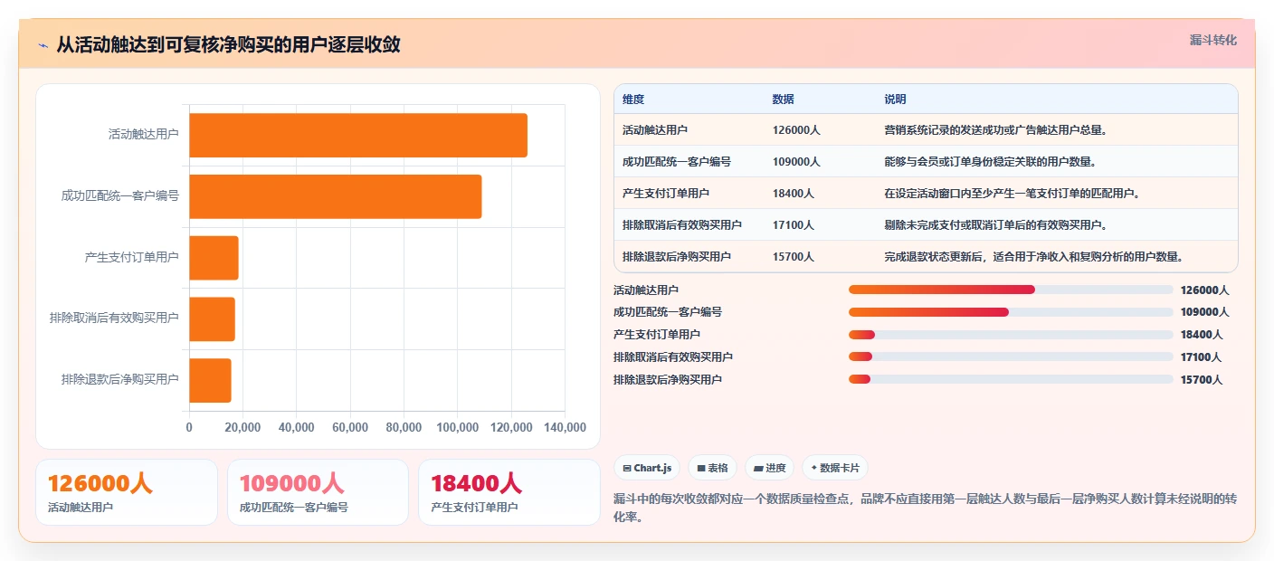Click the title 从活动触达到可复核净购买的用户逐层收敛
Viewport: 1274px width, 561px height.
coord(228,45)
